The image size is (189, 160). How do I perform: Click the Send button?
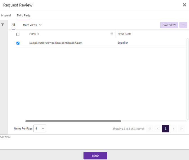click(x=95, y=156)
